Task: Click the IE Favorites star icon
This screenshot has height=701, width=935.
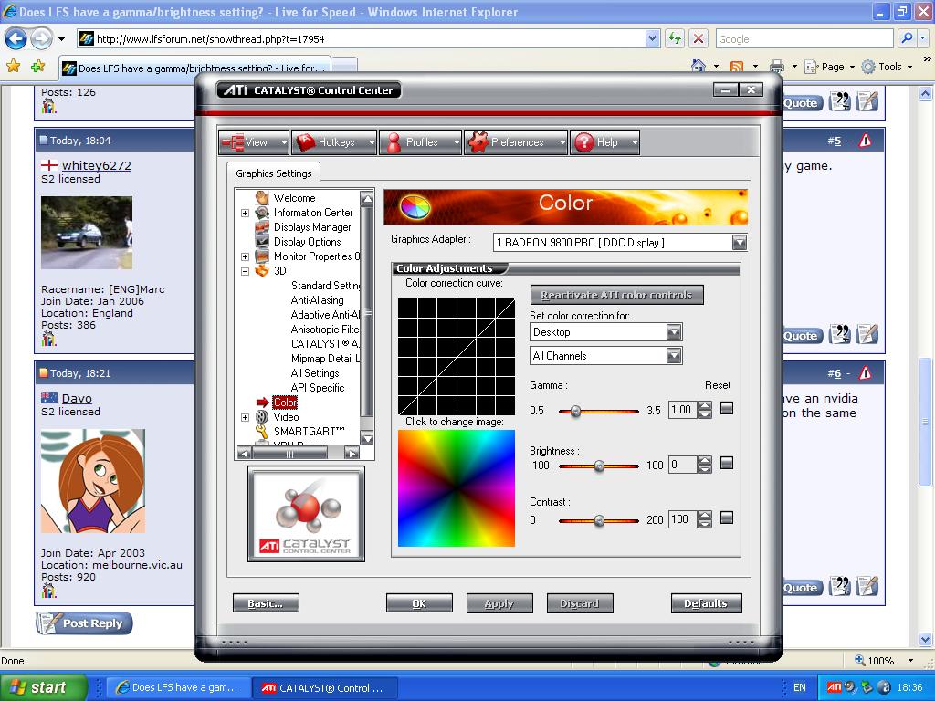Action: coord(13,66)
